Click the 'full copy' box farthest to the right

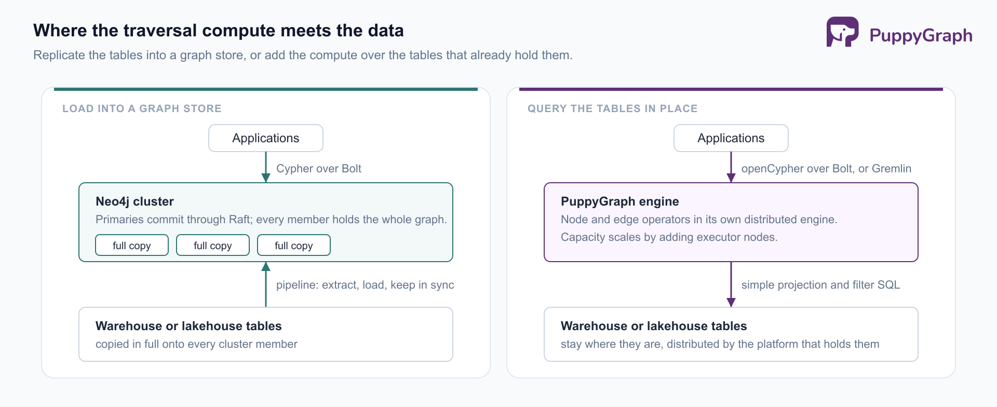pos(294,245)
